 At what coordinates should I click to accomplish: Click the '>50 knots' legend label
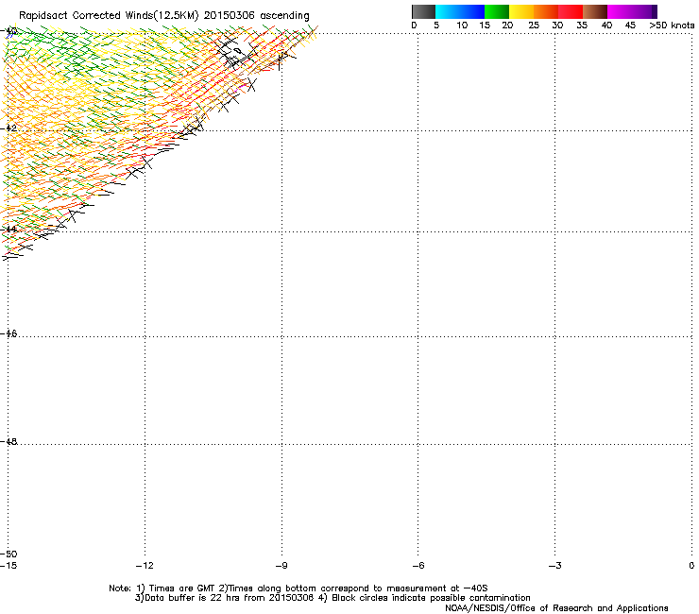click(x=672, y=26)
